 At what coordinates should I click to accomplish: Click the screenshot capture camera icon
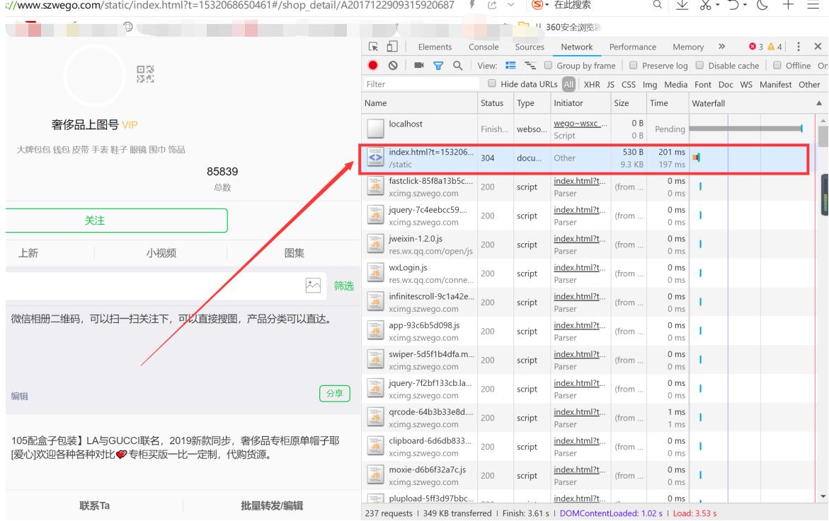418,66
